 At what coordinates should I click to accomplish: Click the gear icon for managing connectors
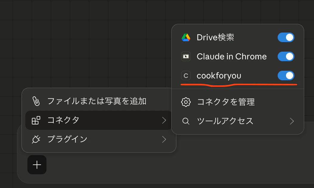(186, 102)
